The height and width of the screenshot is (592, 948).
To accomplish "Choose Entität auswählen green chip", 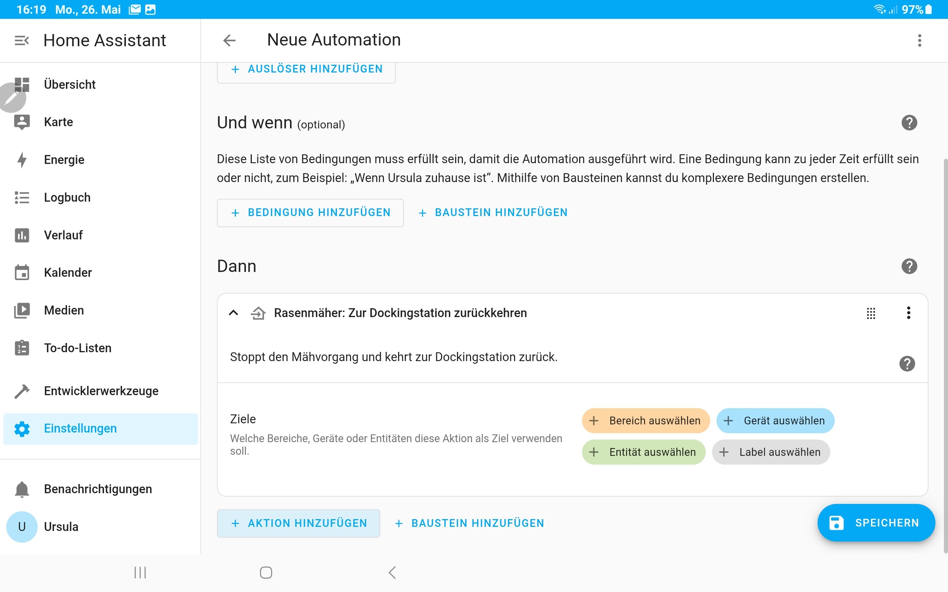I will click(644, 452).
